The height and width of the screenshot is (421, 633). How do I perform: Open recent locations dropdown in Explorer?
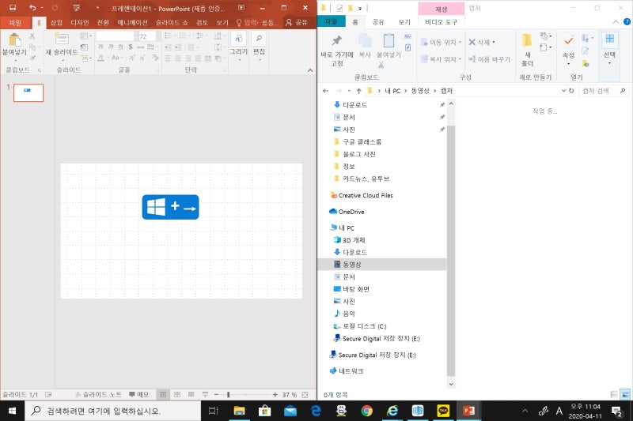(x=349, y=91)
